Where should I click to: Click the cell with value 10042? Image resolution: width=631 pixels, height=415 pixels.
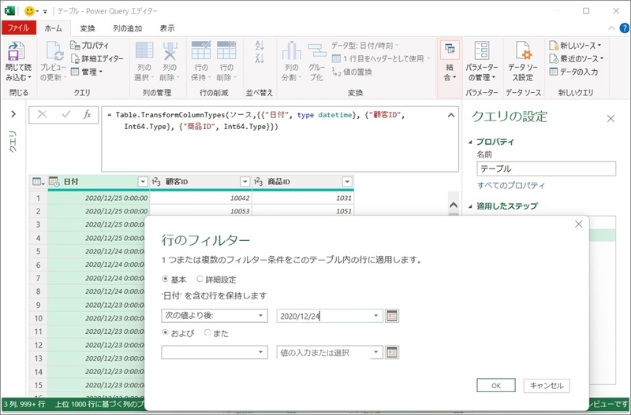[201, 198]
